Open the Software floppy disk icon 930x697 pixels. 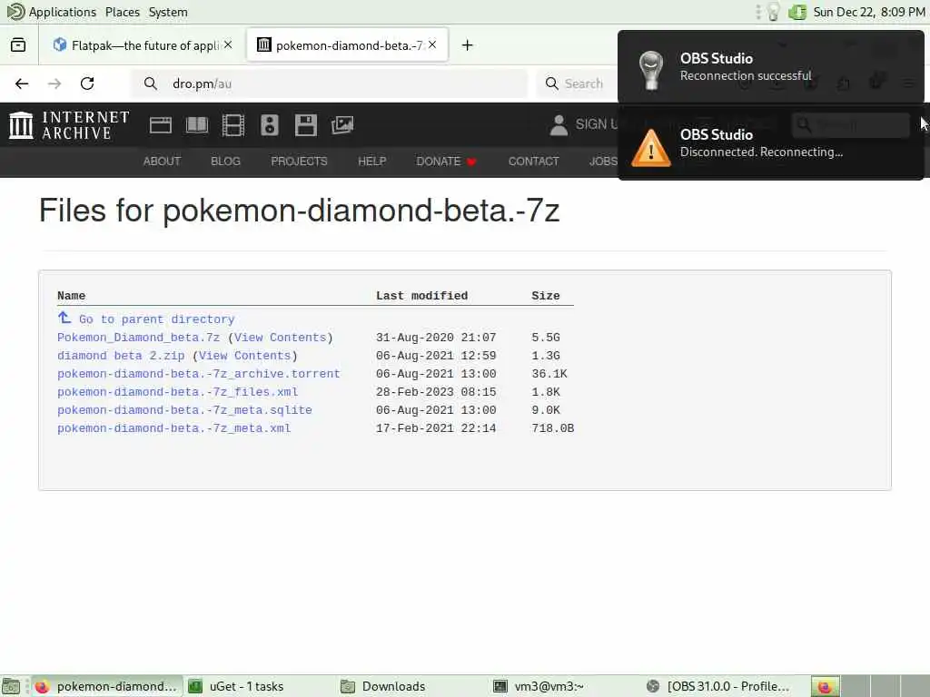305,125
